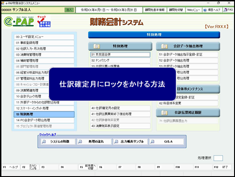The height and width of the screenshot is (177, 235).
Task: Click the 会計データ抽出処理 section header
Action: (188, 46)
